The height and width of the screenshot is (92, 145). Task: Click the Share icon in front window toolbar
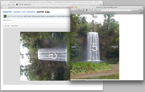(83, 10)
